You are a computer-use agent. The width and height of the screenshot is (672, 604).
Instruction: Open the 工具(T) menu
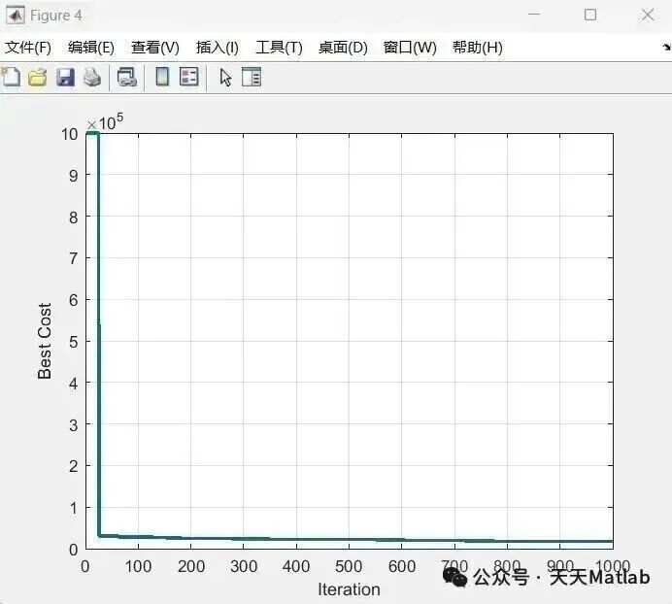point(279,48)
